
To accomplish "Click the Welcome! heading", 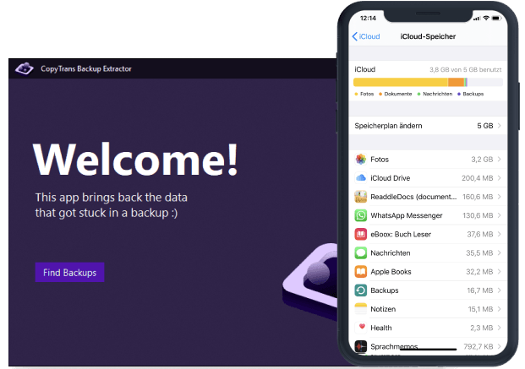I will point(135,159).
